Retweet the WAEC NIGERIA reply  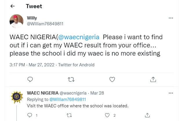69,115
